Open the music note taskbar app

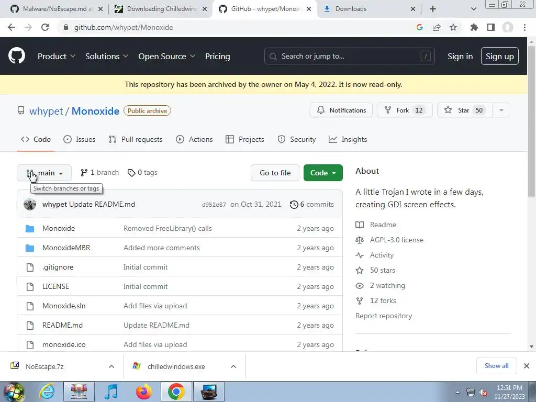click(x=111, y=392)
